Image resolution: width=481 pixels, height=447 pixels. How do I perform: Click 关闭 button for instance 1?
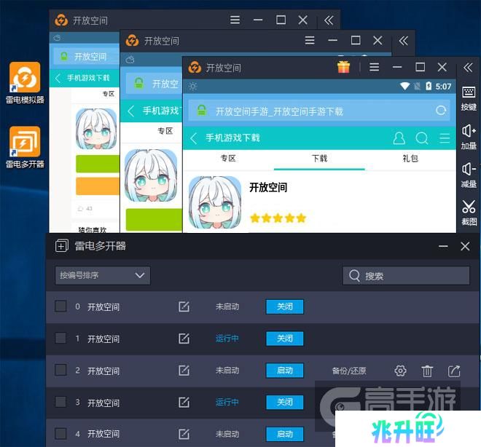(x=285, y=339)
